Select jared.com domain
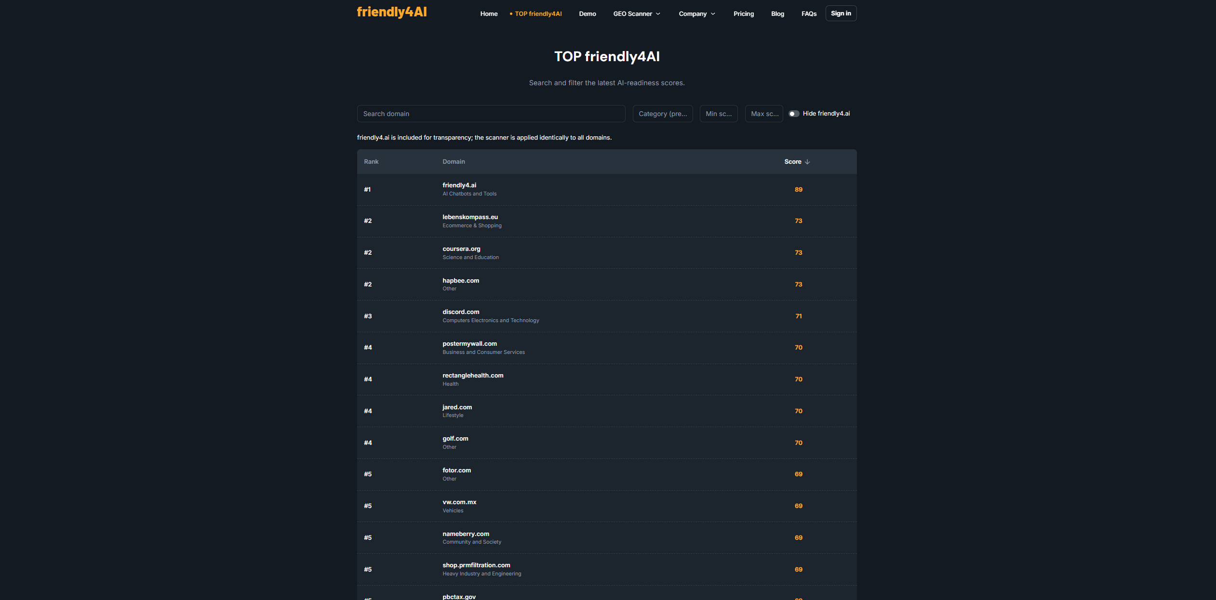The height and width of the screenshot is (600, 1216). (457, 407)
